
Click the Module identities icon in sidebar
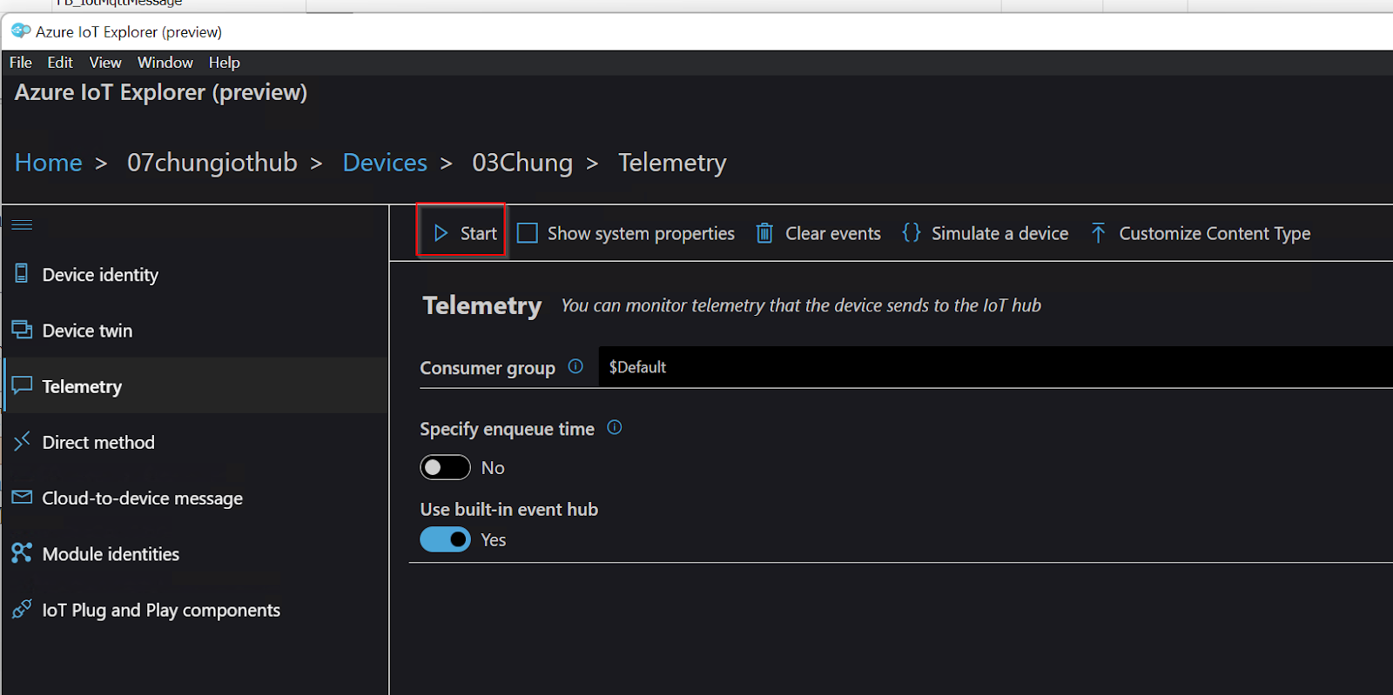tap(22, 553)
